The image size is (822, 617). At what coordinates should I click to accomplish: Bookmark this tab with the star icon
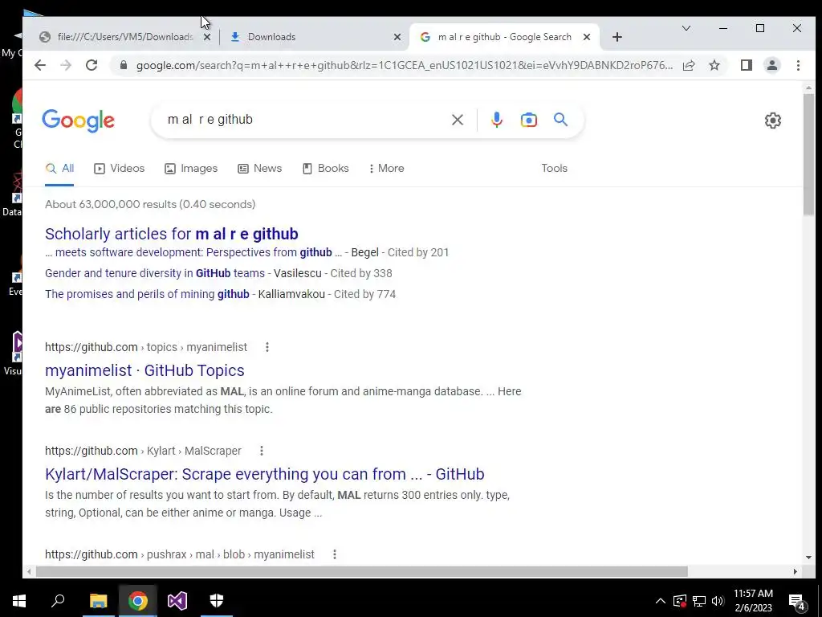(714, 65)
